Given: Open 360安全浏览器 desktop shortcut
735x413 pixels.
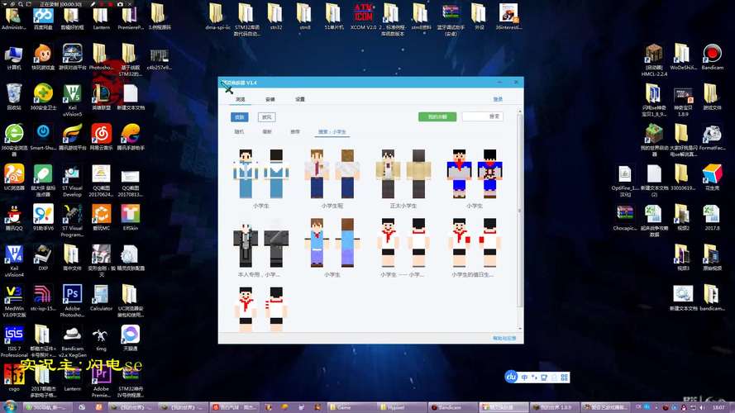Looking at the screenshot, I should click(13, 140).
